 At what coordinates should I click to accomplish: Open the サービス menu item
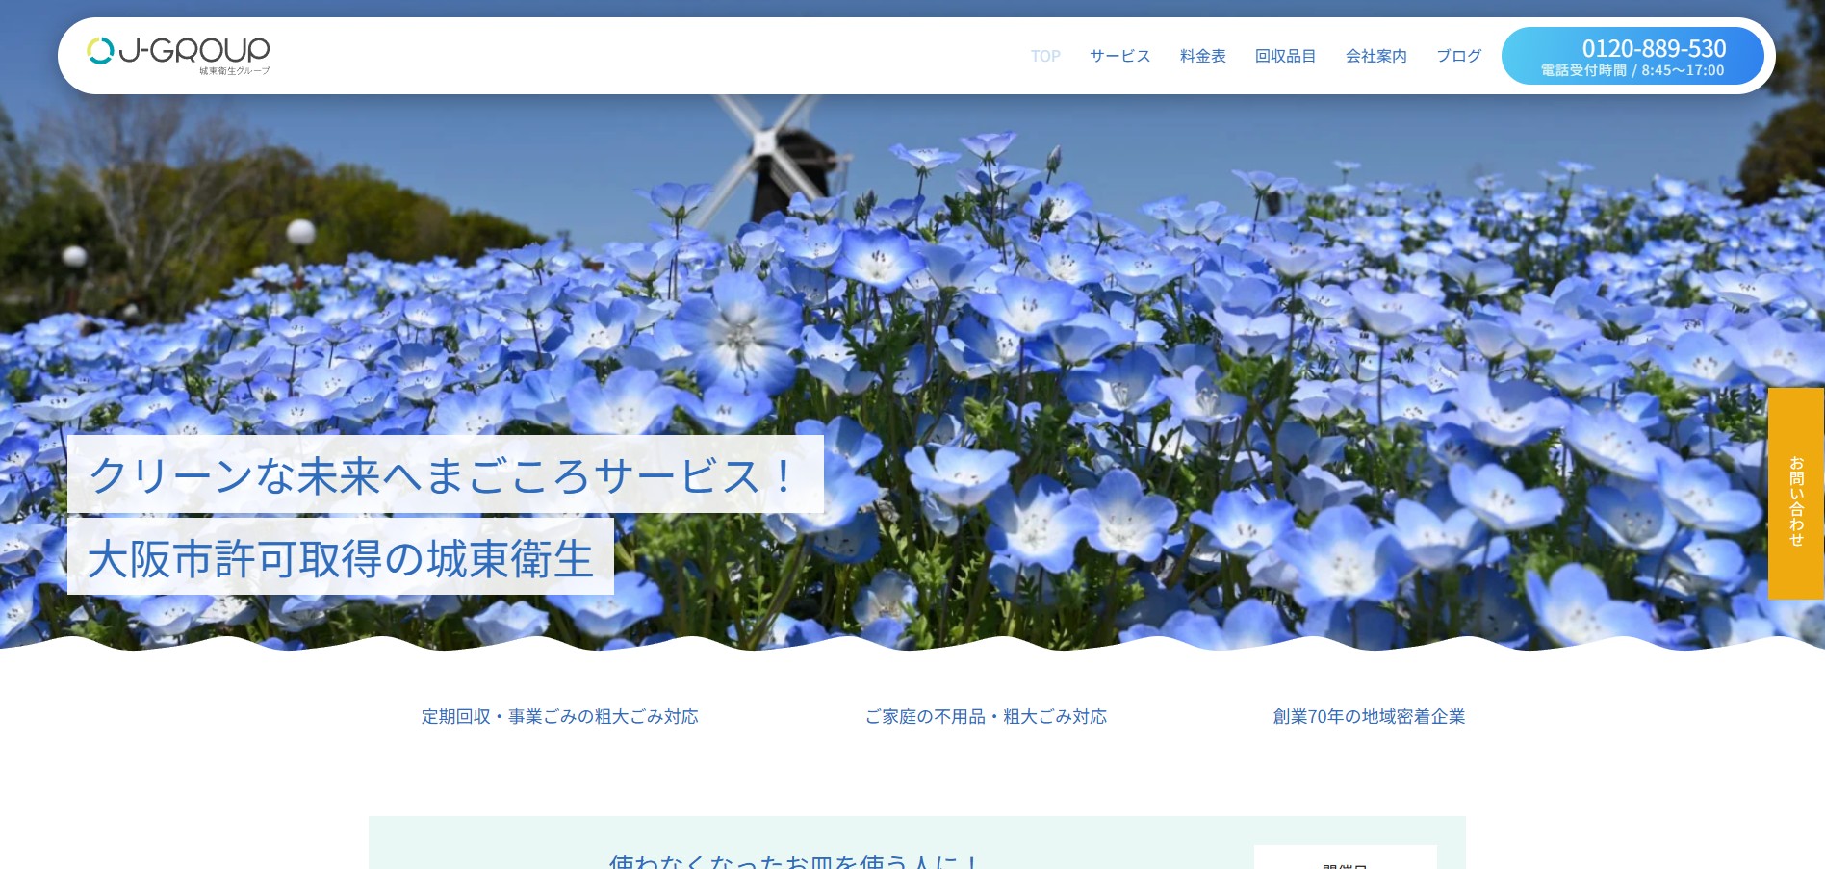1119,56
